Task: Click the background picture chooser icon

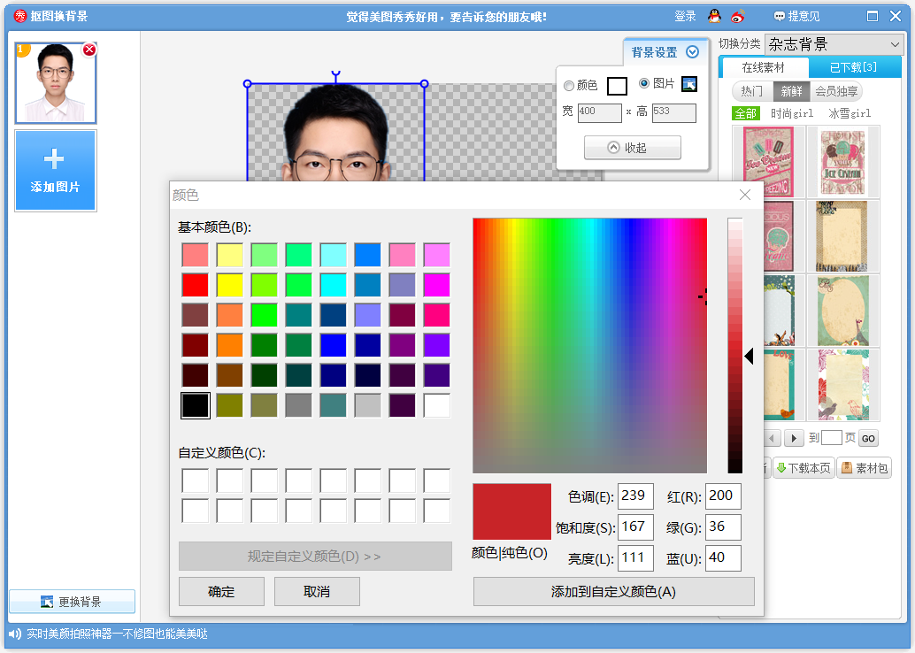Action: (x=689, y=84)
